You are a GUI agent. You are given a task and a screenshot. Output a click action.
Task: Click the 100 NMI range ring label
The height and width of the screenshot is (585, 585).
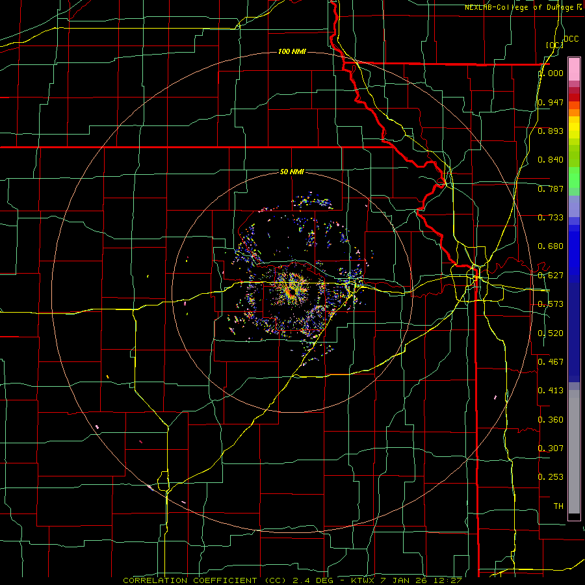pyautogui.click(x=292, y=51)
